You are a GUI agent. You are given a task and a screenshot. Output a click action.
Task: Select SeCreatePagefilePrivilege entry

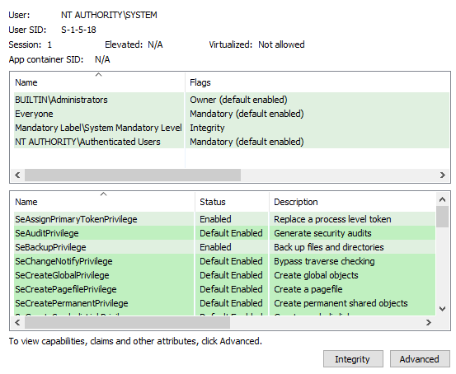[224, 289]
